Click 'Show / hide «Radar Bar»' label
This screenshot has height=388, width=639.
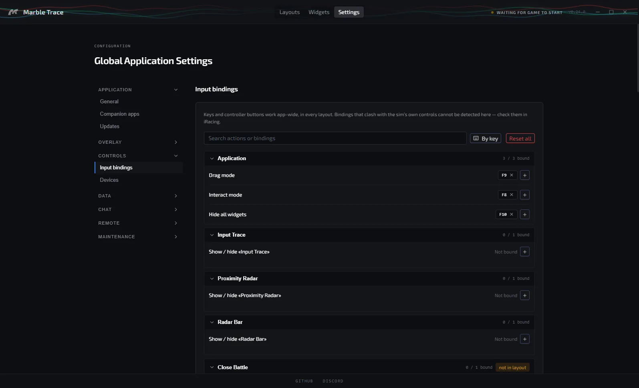coord(238,339)
